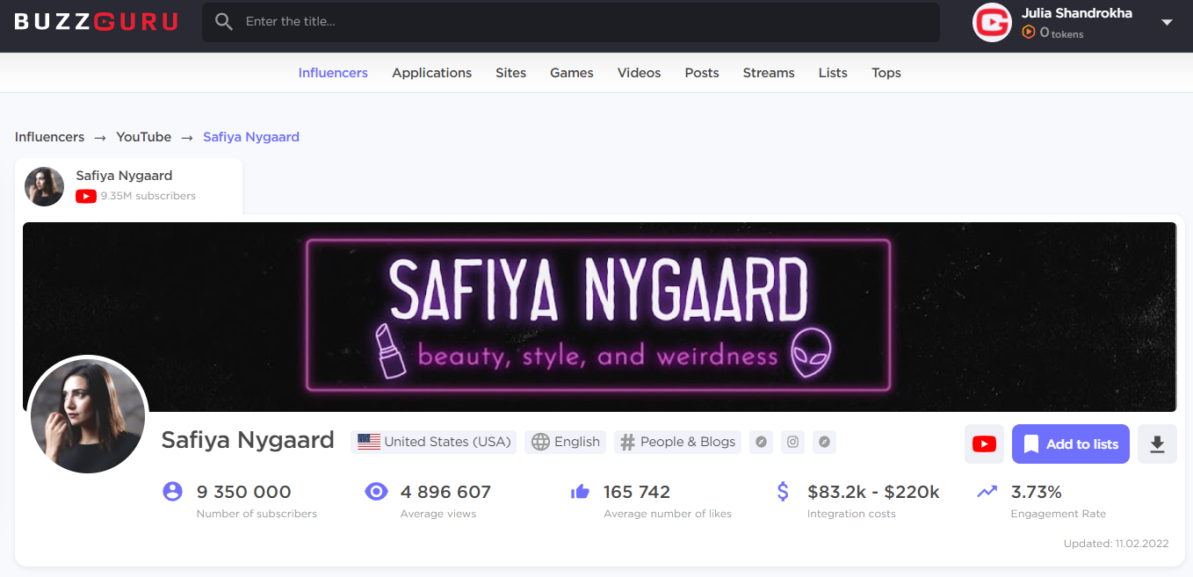
Task: Click the People & Blogs category tag
Action: (x=677, y=442)
